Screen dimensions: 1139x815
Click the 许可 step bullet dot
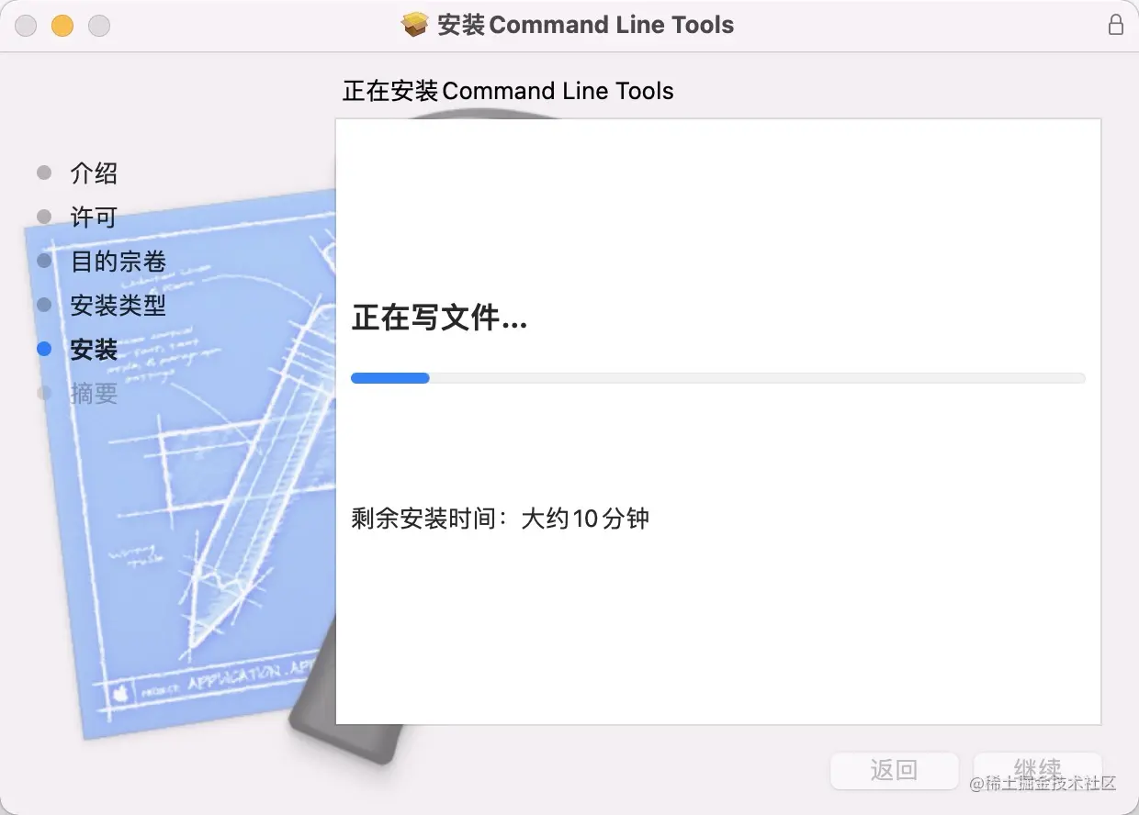point(44,217)
